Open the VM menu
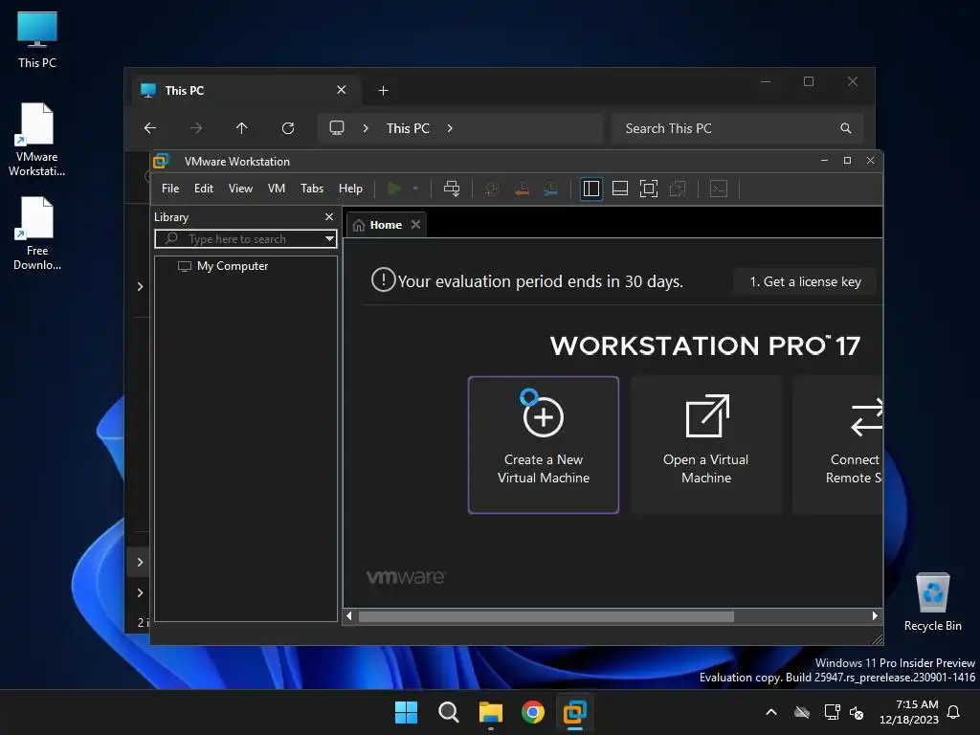Viewport: 980px width, 735px height. point(277,189)
